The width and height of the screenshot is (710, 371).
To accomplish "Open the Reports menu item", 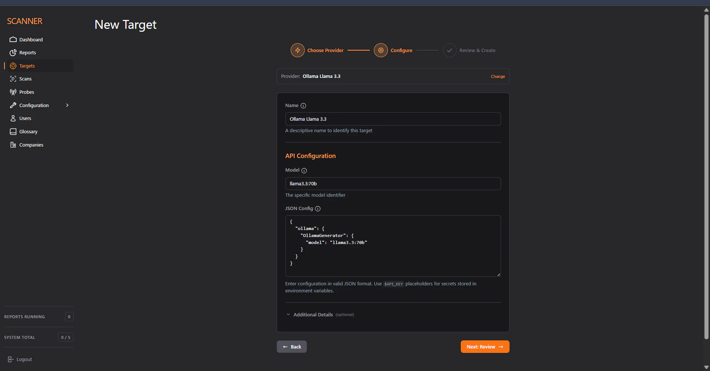I will click(39, 52).
